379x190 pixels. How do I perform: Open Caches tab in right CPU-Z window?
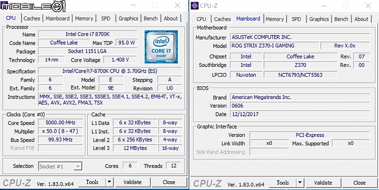coord(222,19)
